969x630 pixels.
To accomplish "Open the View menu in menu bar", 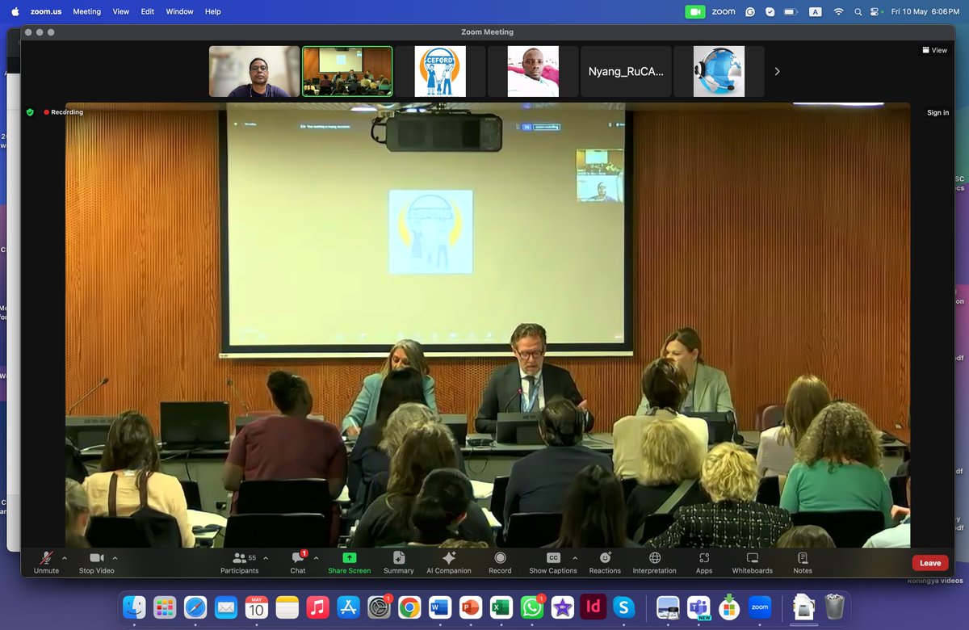I will 120,11.
